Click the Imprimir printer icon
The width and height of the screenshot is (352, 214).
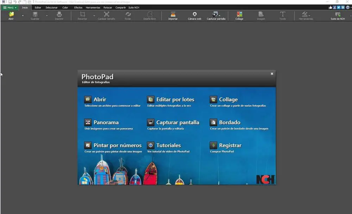click(59, 14)
